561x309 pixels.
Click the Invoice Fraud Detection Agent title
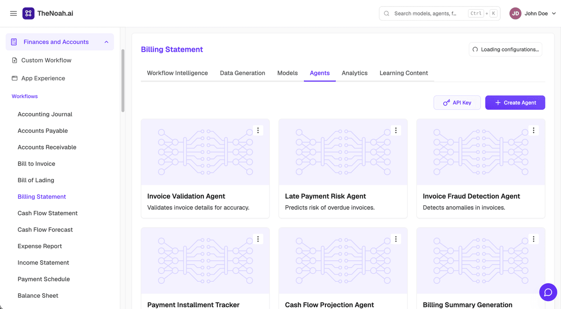[x=471, y=196]
